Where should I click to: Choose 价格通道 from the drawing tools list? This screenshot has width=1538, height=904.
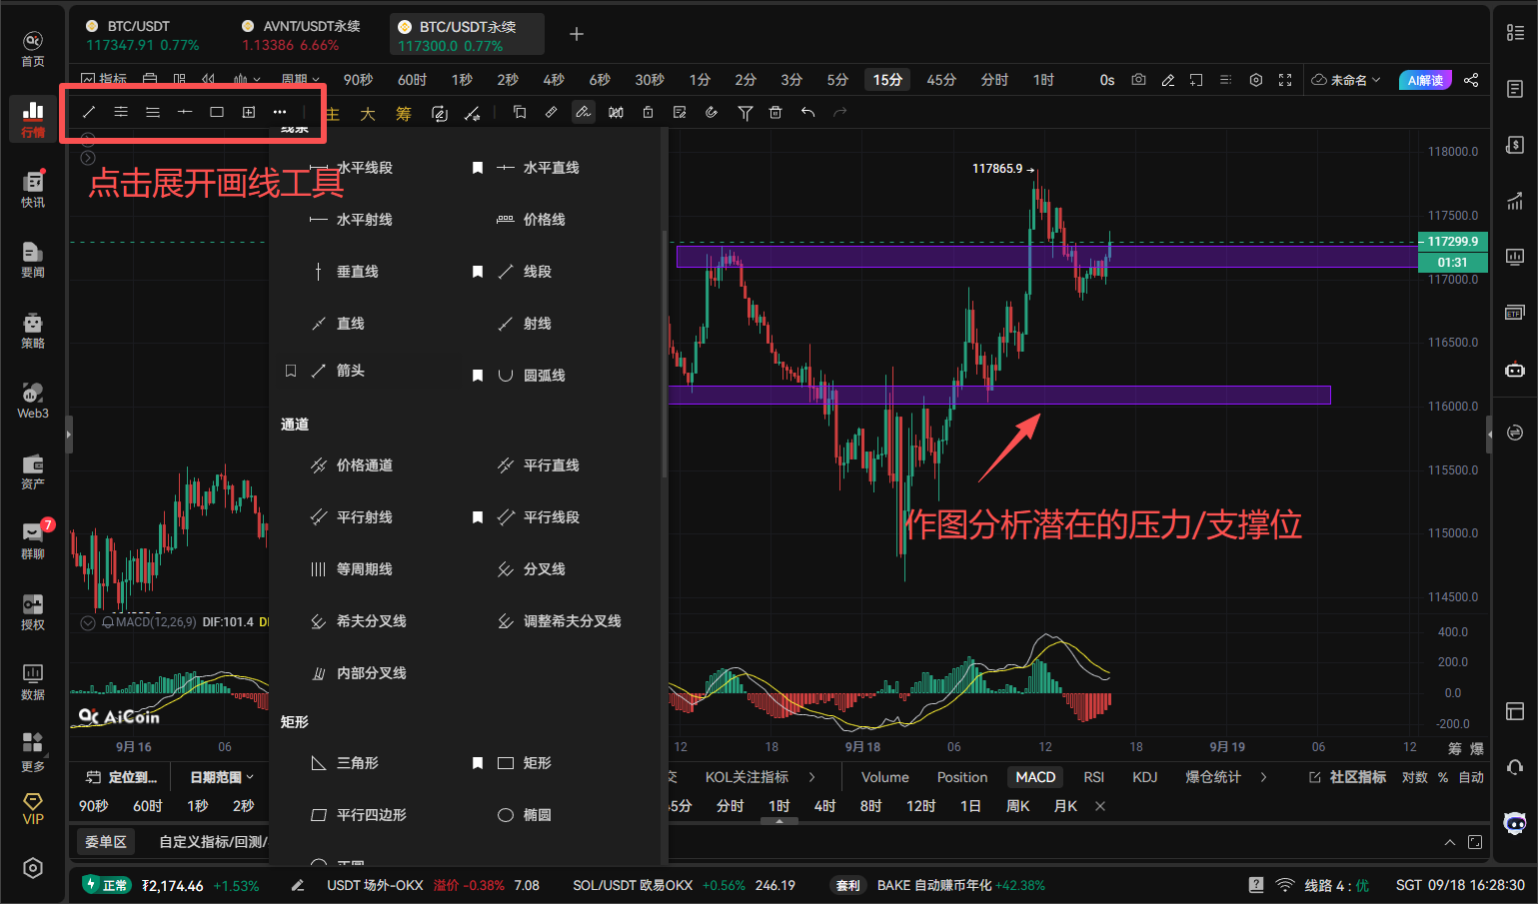click(364, 465)
